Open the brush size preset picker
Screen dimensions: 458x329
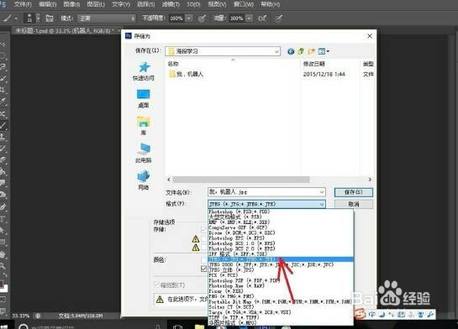coord(32,18)
